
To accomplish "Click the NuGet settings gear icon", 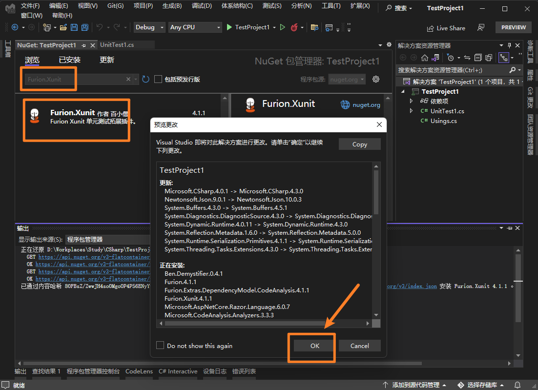I will [x=376, y=79].
